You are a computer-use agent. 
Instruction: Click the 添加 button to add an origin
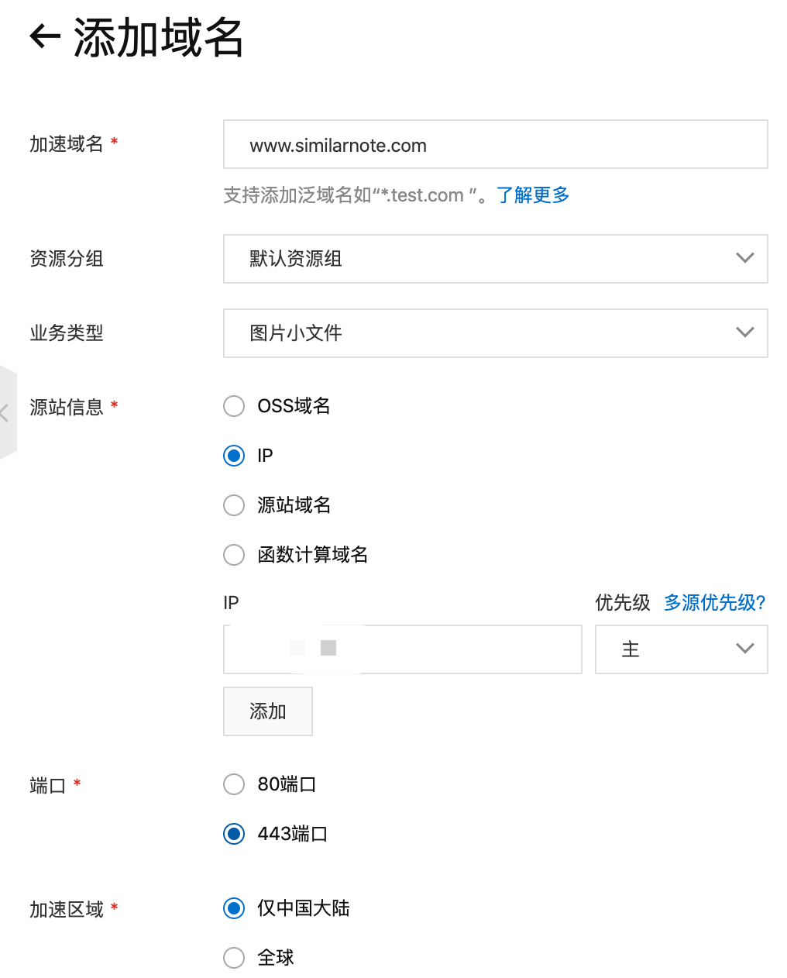(268, 711)
